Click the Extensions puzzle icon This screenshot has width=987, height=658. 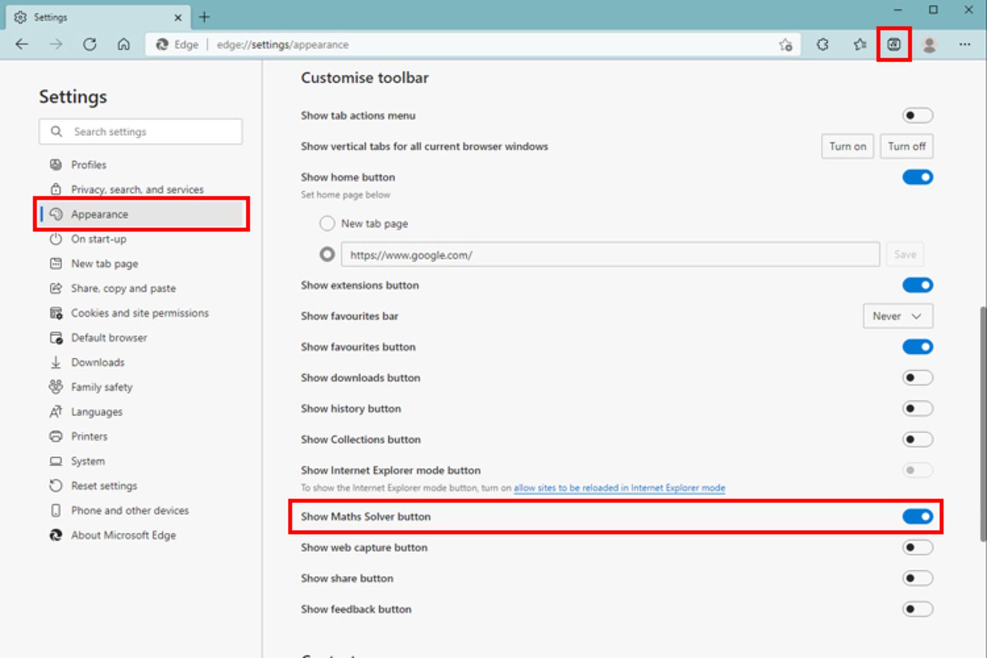[x=822, y=45]
